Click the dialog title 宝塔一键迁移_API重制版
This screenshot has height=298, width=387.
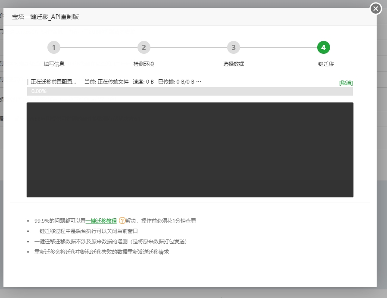coord(45,17)
